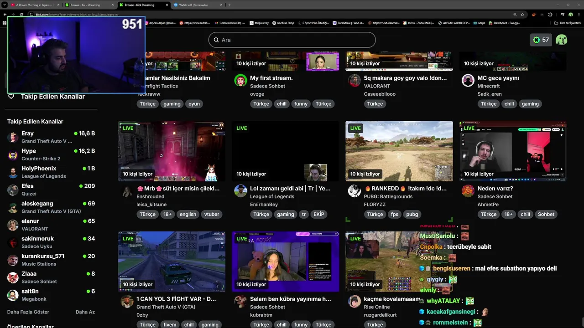The width and height of the screenshot is (584, 328).
Task: Open a new browser tab
Action: 229,5
